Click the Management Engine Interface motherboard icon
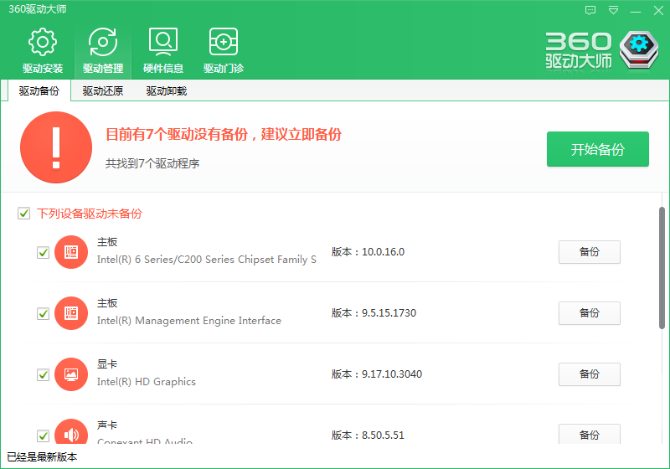 [x=71, y=313]
